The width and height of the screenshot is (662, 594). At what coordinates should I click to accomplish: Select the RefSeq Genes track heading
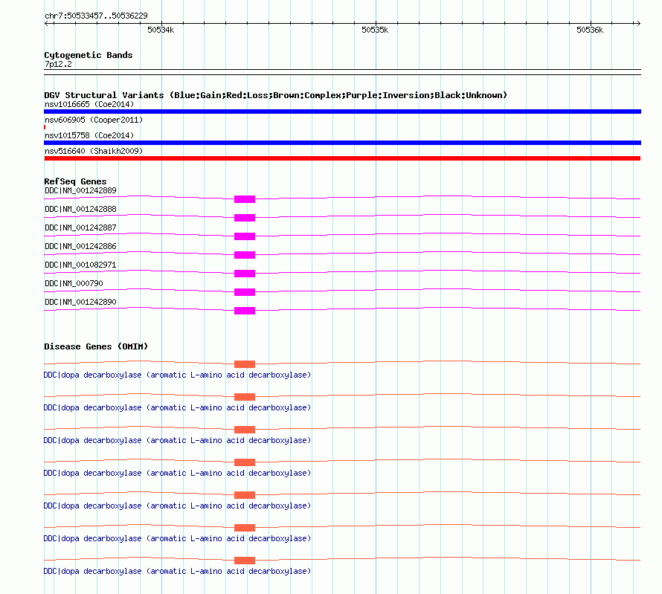pos(75,181)
